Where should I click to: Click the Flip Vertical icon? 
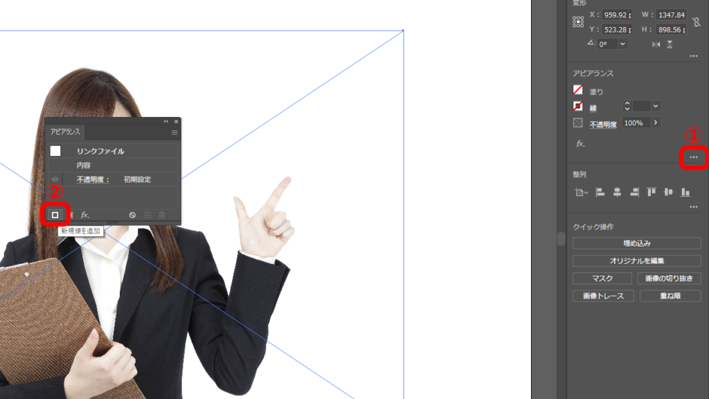coord(670,44)
